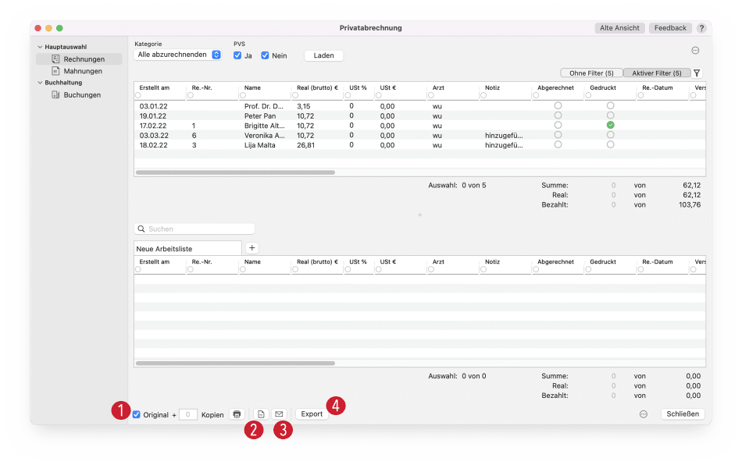Viewport: 742px width, 465px height.
Task: Click the Kopien count input field
Action: (x=188, y=414)
